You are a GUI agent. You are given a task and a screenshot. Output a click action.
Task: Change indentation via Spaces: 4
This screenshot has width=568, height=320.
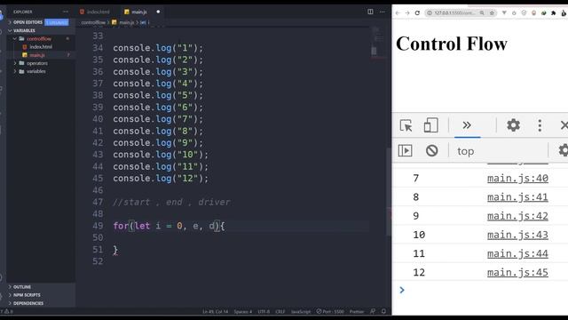[242, 312]
